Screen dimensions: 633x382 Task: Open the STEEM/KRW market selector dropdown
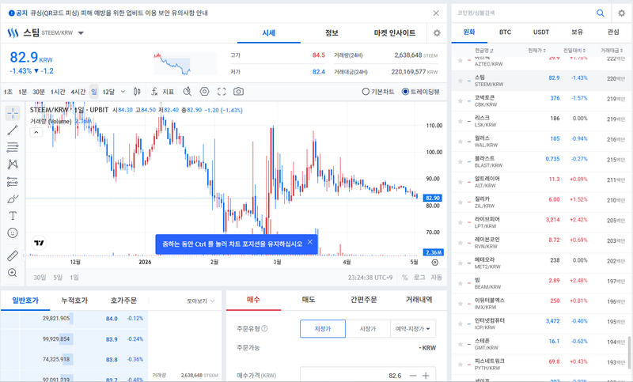pos(81,33)
